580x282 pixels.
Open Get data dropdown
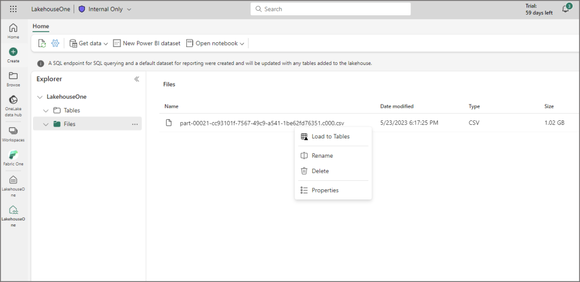pyautogui.click(x=89, y=43)
